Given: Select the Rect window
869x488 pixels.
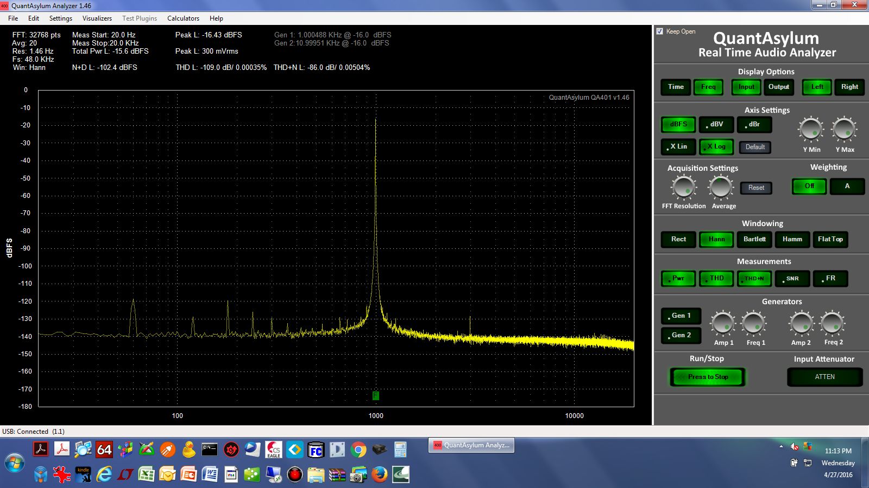Looking at the screenshot, I should point(678,239).
